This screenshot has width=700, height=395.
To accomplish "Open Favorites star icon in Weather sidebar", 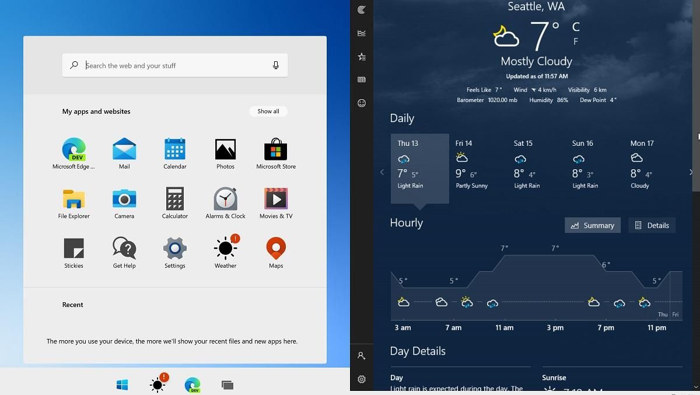I will click(x=362, y=56).
